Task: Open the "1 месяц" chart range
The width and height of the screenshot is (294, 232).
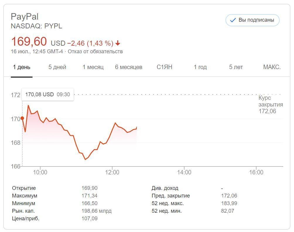Action: pyautogui.click(x=93, y=67)
